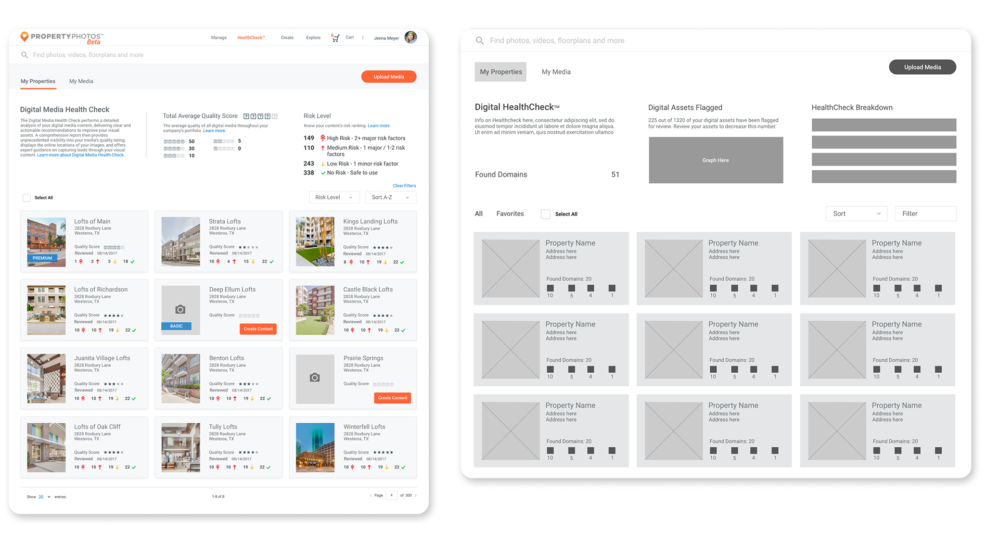Open the Lofts of Richardson thumbnail
The width and height of the screenshot is (999, 543).
pos(46,310)
